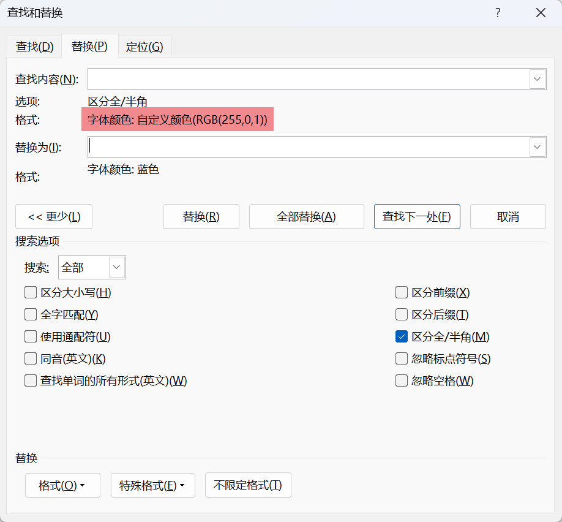Click the 查找和替换 title text
562x522 pixels.
point(35,13)
